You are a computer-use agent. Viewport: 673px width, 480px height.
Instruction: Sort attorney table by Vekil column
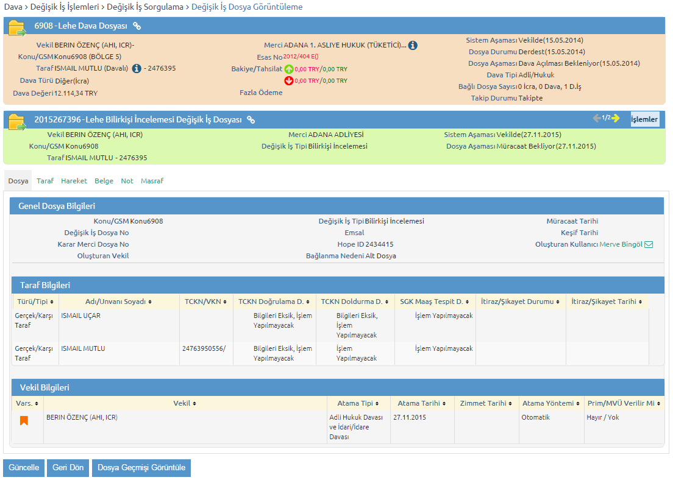185,403
